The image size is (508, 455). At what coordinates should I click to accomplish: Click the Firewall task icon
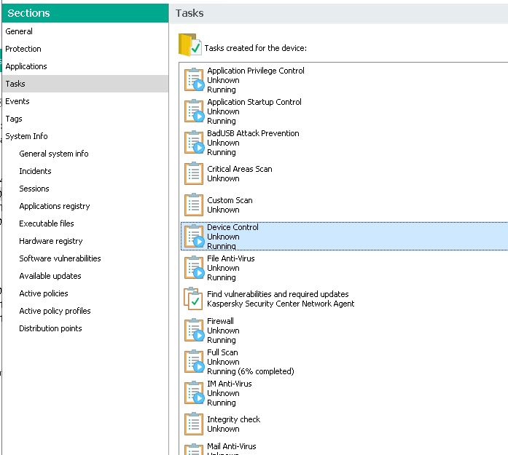click(194, 330)
